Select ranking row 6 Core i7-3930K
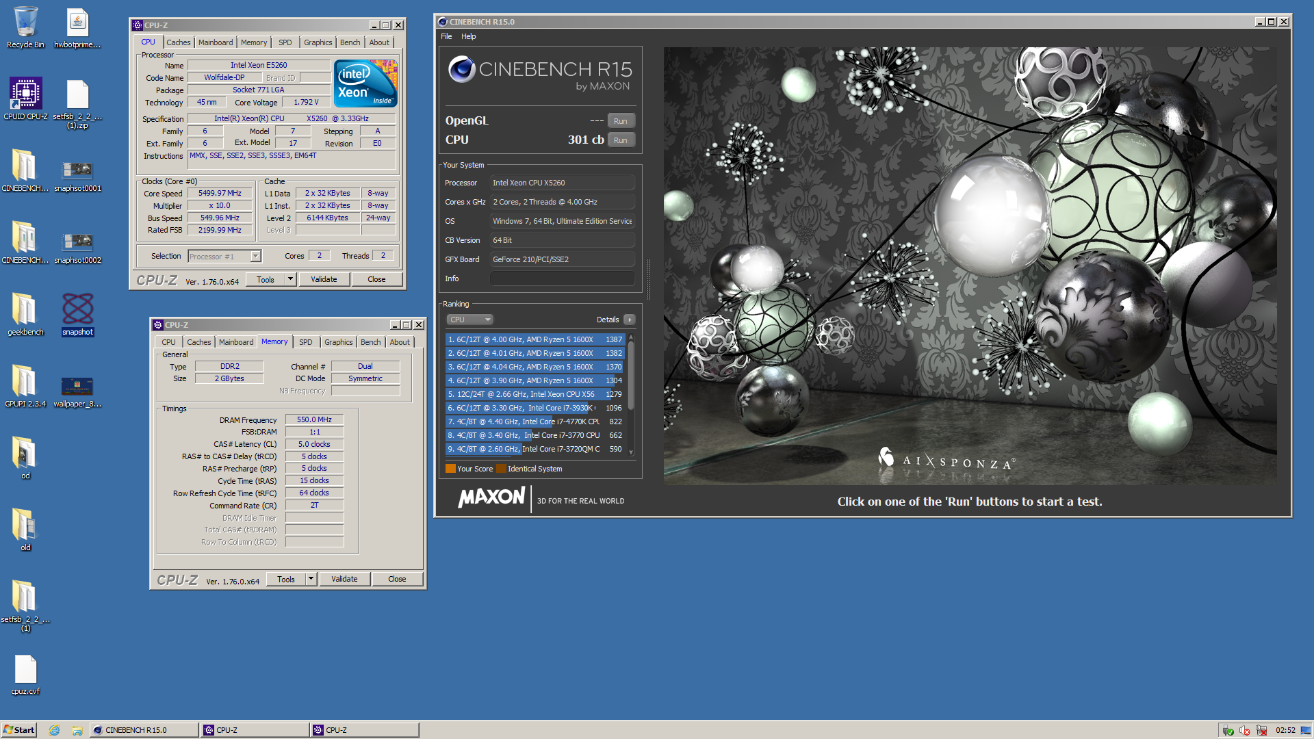Viewport: 1314px width, 739px height. pyautogui.click(x=535, y=408)
